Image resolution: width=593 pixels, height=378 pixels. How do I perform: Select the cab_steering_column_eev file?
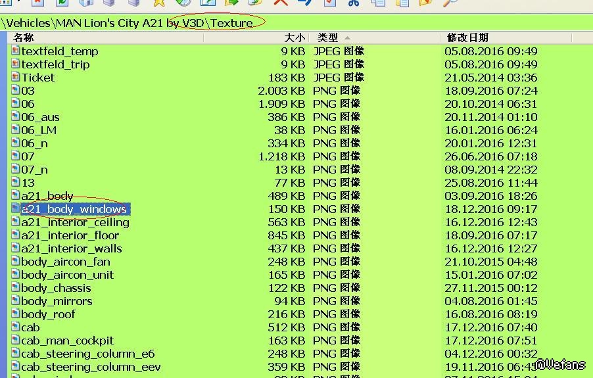click(91, 367)
